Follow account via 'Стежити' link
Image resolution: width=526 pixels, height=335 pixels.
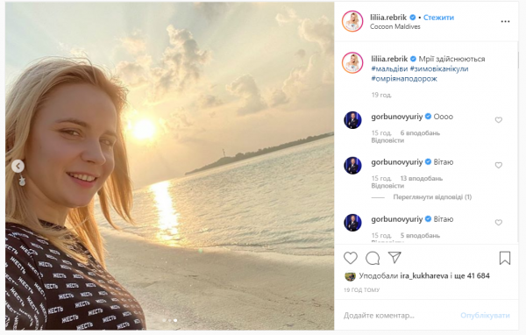[x=438, y=18]
